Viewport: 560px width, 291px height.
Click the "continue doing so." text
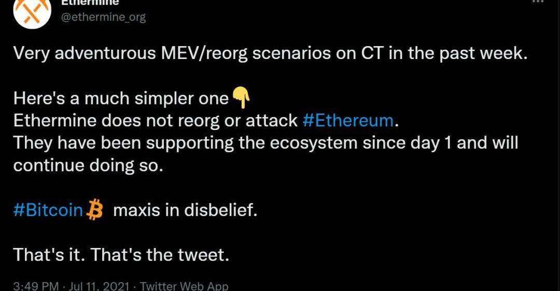(88, 165)
